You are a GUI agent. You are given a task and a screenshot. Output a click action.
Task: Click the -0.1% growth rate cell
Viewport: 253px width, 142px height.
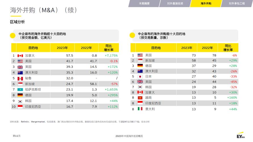114,61
